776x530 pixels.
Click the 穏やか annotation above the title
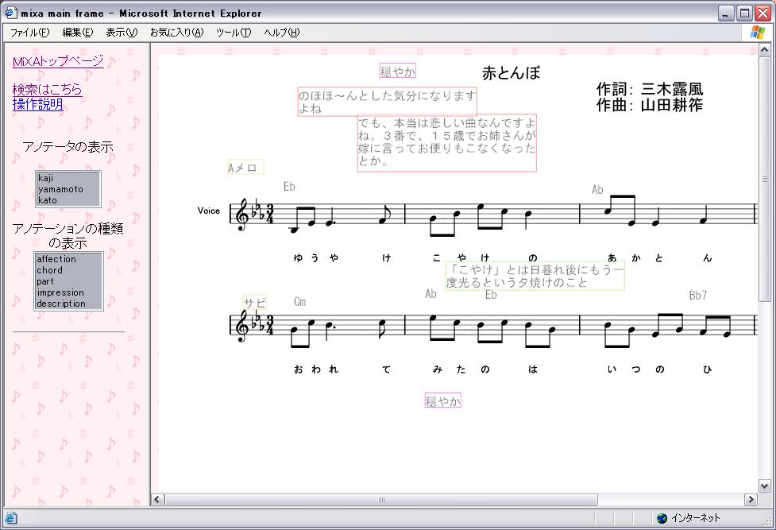[397, 71]
